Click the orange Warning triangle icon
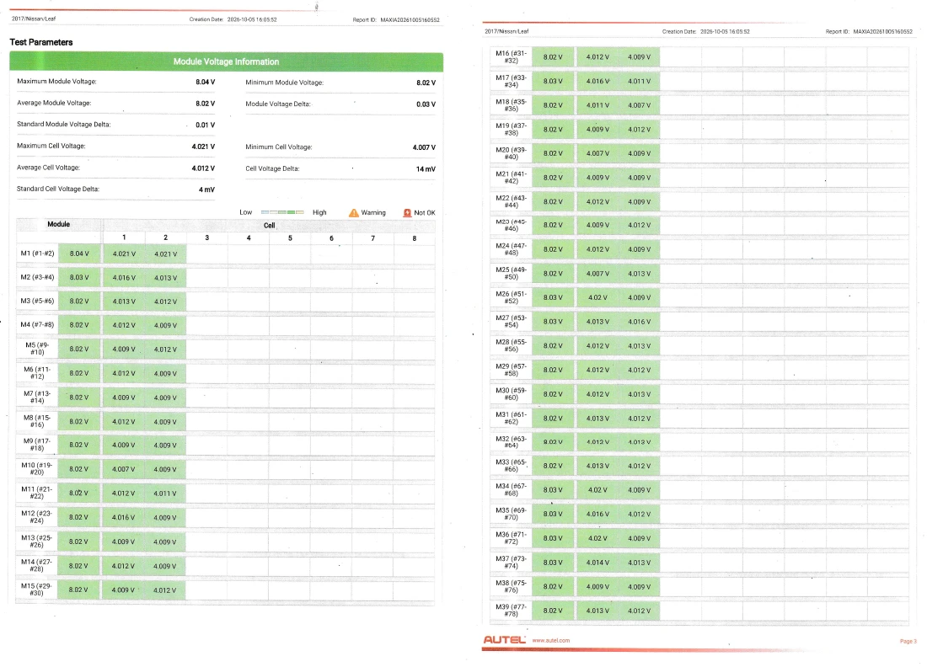The width and height of the screenshot is (927, 667). click(x=354, y=213)
